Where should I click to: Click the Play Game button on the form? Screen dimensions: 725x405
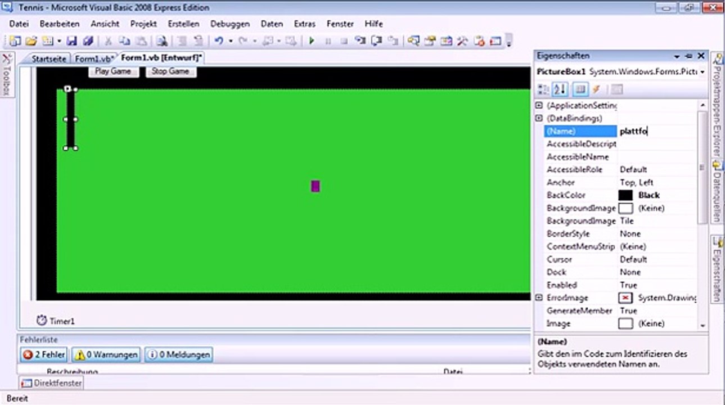pyautogui.click(x=113, y=71)
